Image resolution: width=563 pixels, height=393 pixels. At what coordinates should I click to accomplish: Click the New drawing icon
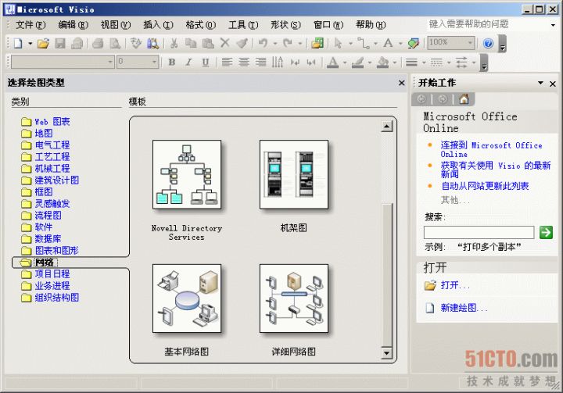click(18, 44)
